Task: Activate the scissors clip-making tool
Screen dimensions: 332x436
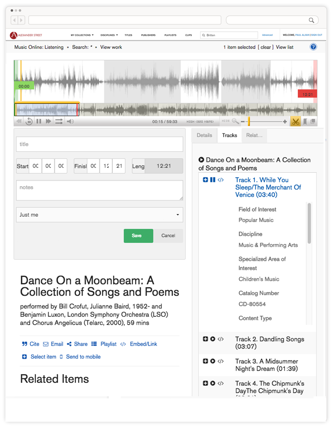Action: pyautogui.click(x=295, y=121)
